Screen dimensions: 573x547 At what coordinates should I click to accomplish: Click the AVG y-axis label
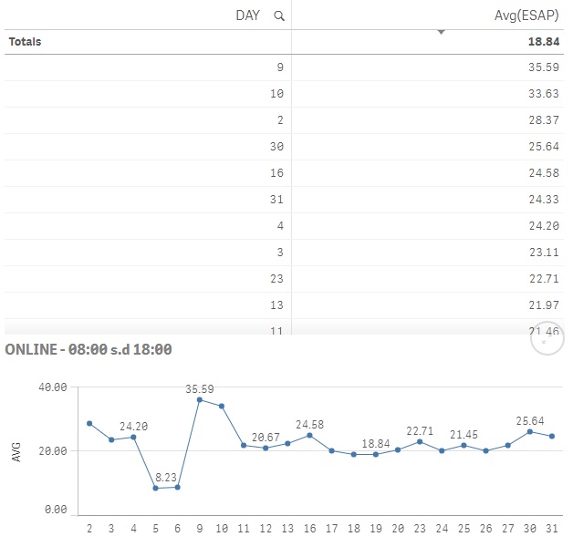coord(16,449)
